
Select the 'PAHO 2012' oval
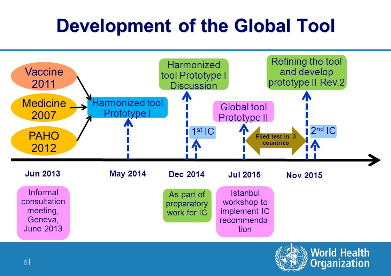pos(44,141)
